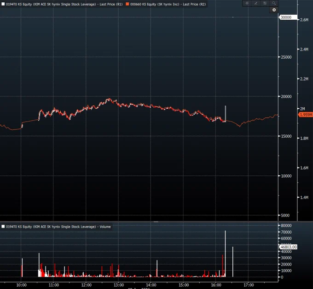Click the 12:00 time axis label
The width and height of the screenshot is (313, 289).
pos(86,285)
